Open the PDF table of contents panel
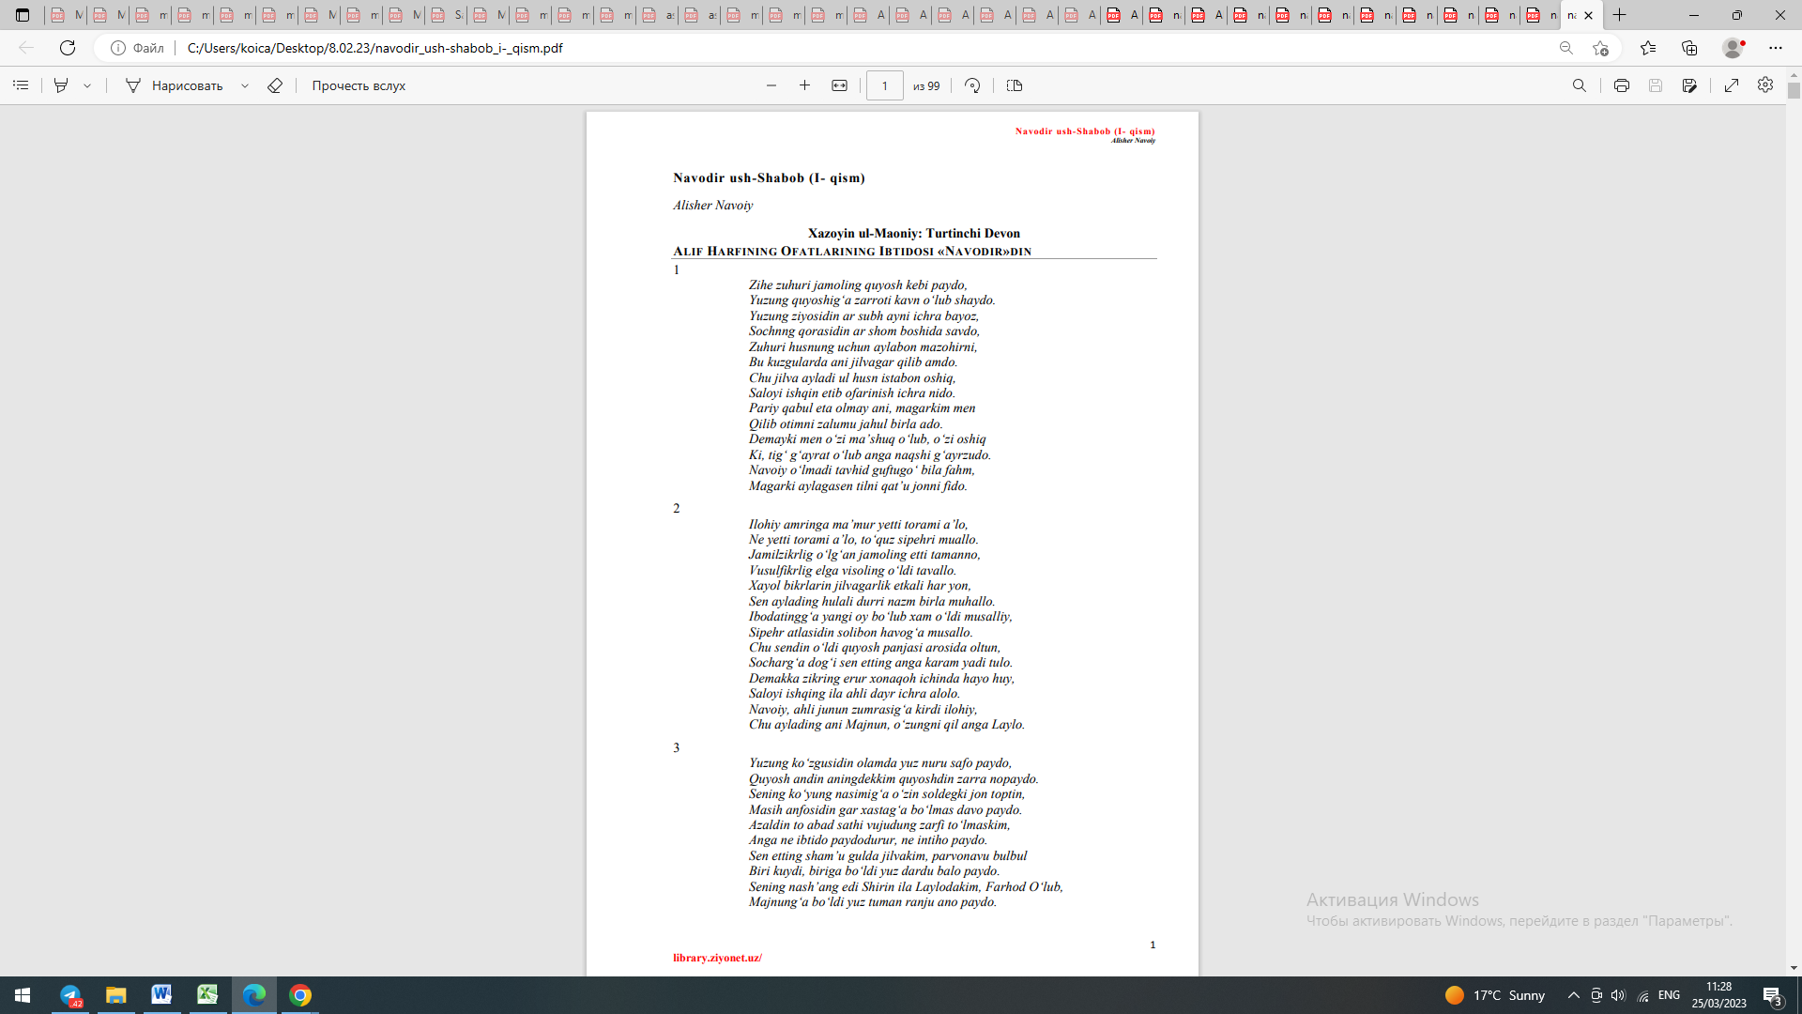 21,85
